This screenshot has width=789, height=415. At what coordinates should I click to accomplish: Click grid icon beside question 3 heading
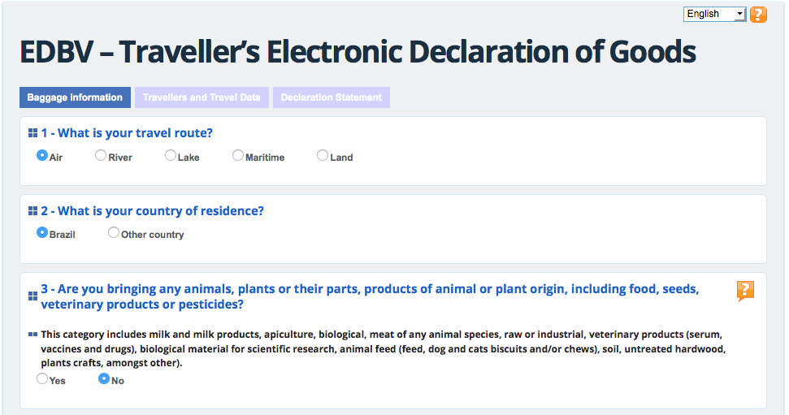[33, 297]
